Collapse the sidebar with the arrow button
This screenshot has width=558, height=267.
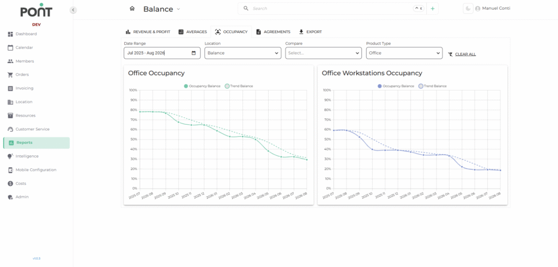click(73, 10)
